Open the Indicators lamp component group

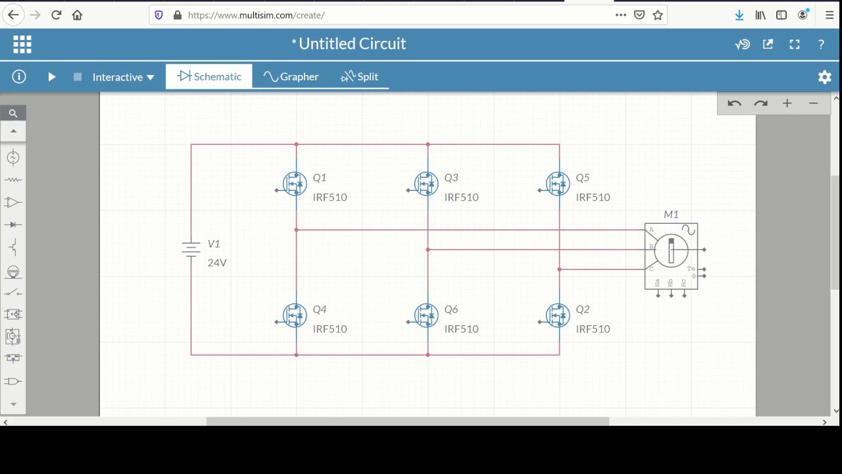(13, 271)
